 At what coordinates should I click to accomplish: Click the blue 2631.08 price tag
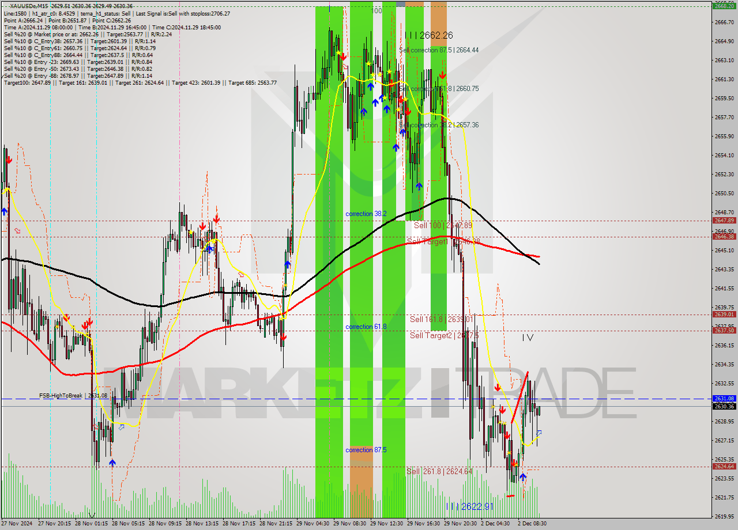click(724, 398)
